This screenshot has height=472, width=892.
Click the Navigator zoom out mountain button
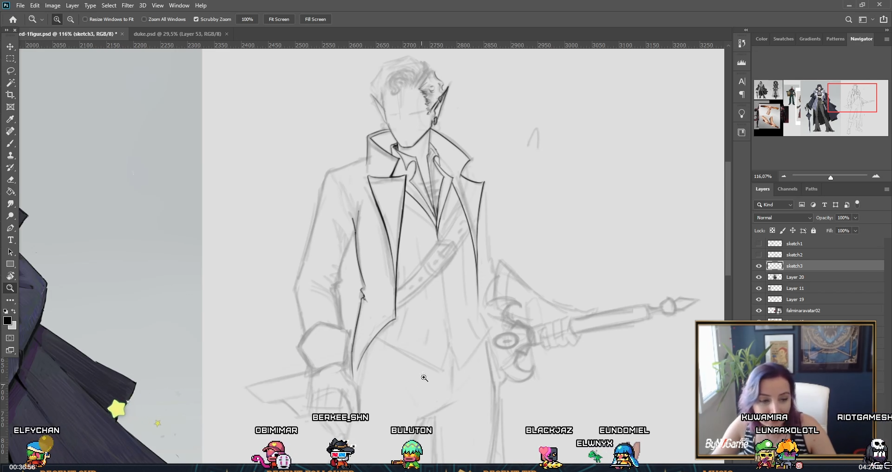[x=784, y=176]
